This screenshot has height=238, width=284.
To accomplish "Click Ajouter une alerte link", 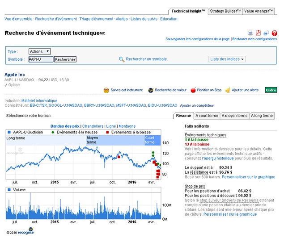I will click(x=245, y=90).
